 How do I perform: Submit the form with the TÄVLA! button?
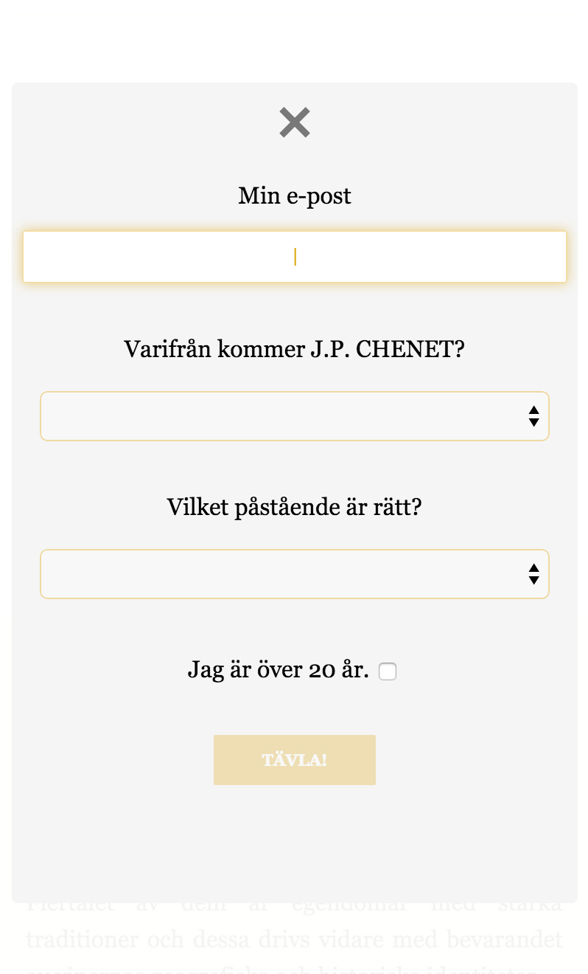point(295,760)
